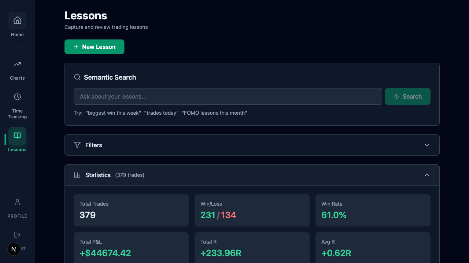The height and width of the screenshot is (263, 469).
Task: Expand the Filters panel chevron
Action: pyautogui.click(x=426, y=145)
